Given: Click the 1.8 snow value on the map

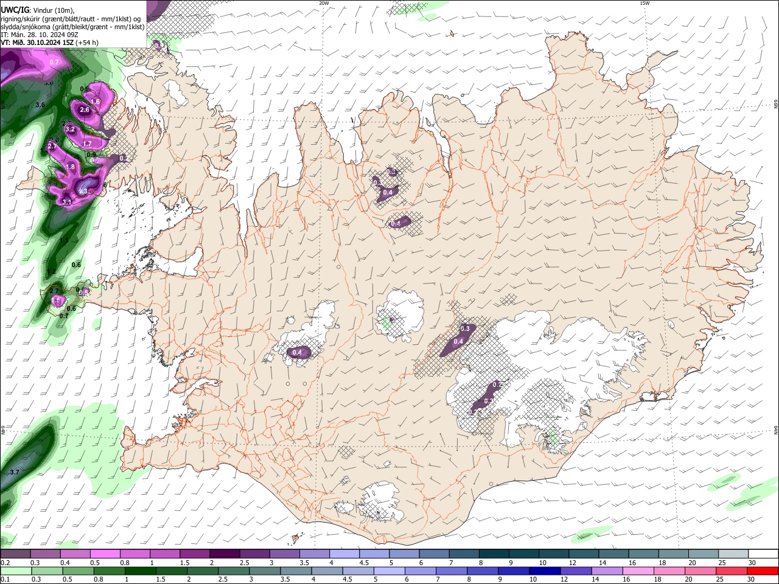Looking at the screenshot, I should coord(70,167).
